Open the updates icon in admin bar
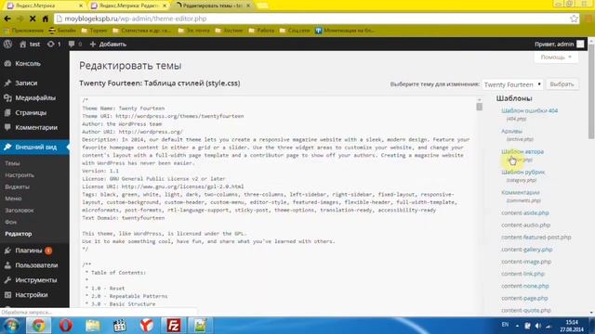The height and width of the screenshot is (334, 595). 54,45
